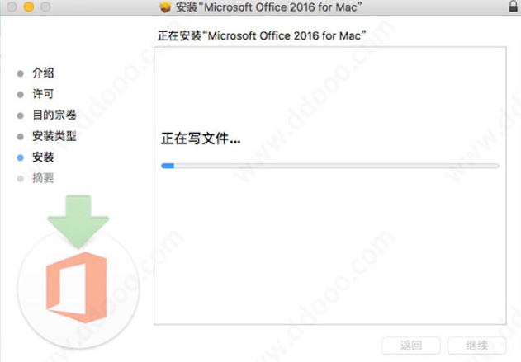Click the yellow minimize window button
Image resolution: width=521 pixels, height=362 pixels.
29,7
